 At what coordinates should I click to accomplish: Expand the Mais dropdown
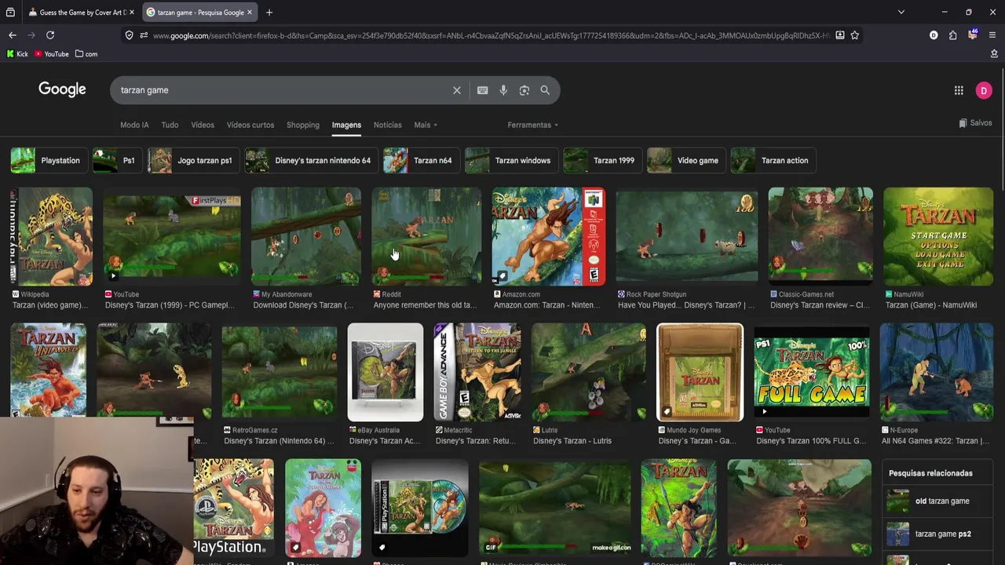(426, 125)
